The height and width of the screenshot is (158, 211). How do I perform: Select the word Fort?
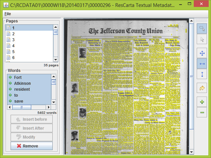coord(29,77)
